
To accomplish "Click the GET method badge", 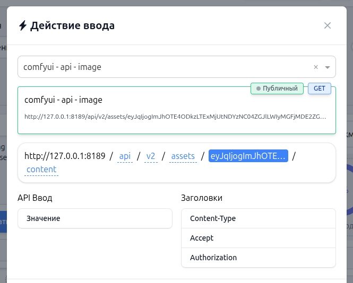I will 320,89.
